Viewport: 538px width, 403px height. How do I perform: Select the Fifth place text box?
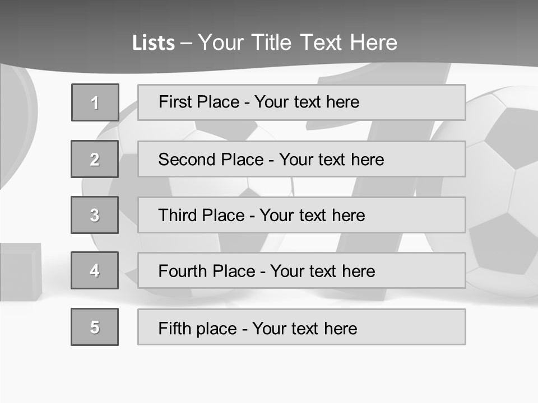click(302, 327)
